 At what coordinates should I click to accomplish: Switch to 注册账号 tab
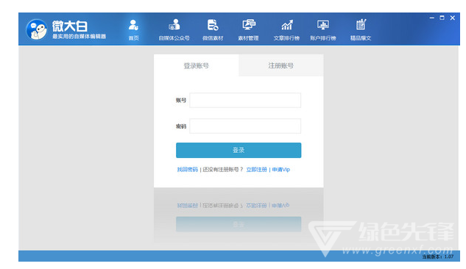[280, 65]
